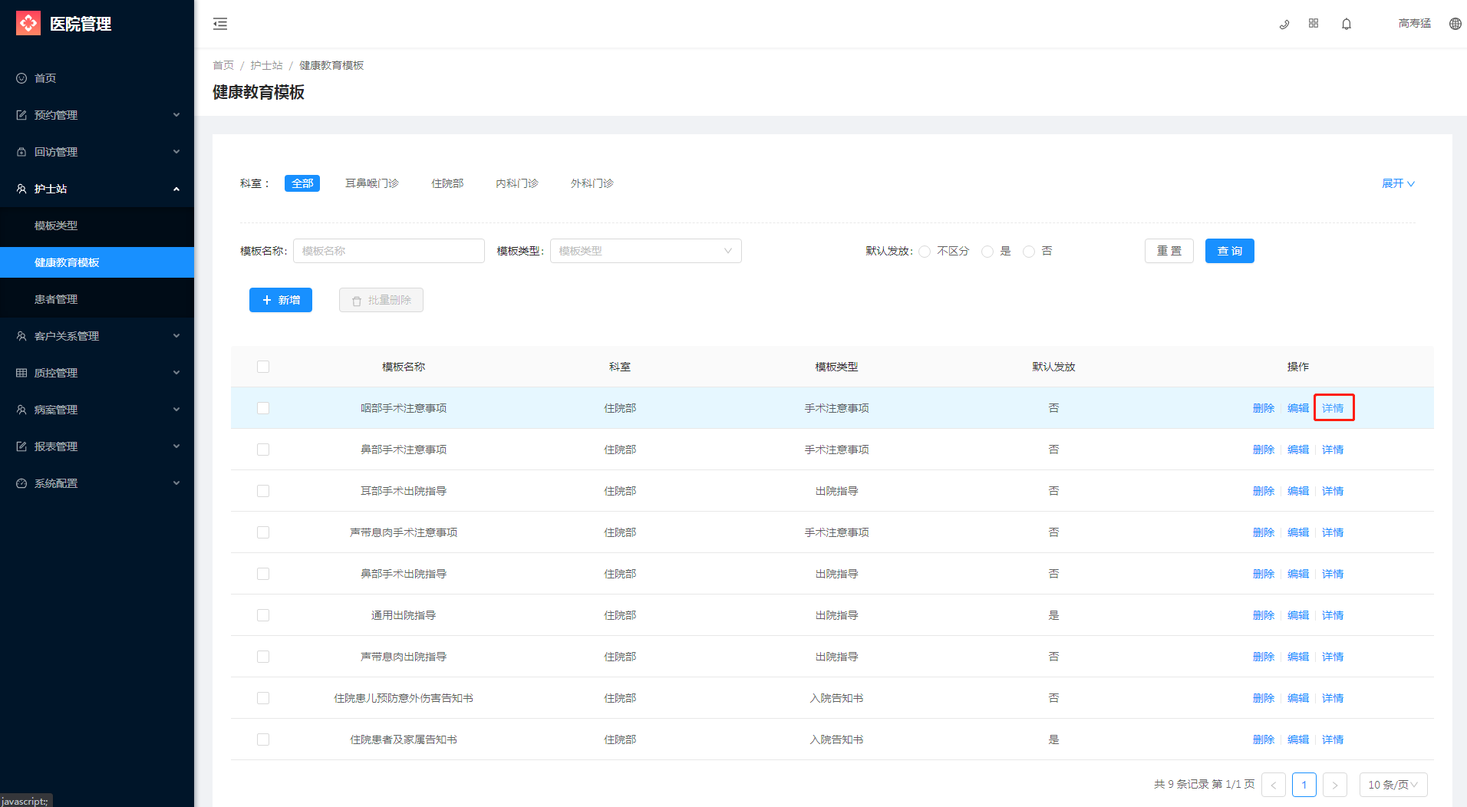Click the plus icon on 新增 button

tap(267, 300)
